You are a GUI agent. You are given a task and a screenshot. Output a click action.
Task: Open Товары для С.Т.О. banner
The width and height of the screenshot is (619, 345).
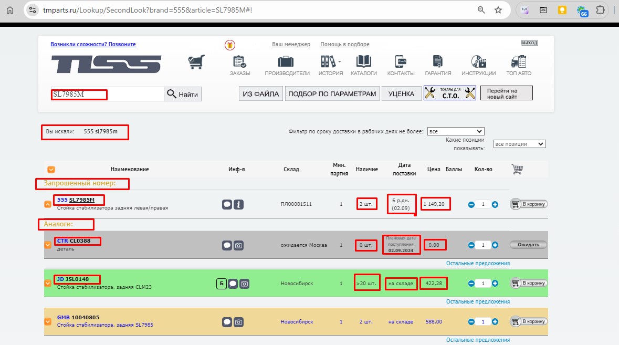click(x=449, y=93)
